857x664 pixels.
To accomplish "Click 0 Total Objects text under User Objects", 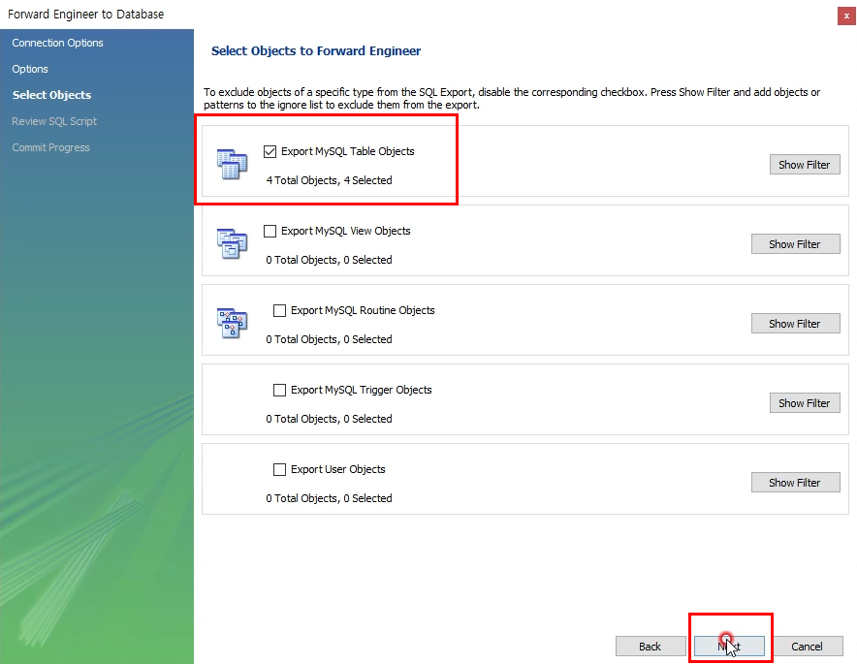I will (329, 498).
